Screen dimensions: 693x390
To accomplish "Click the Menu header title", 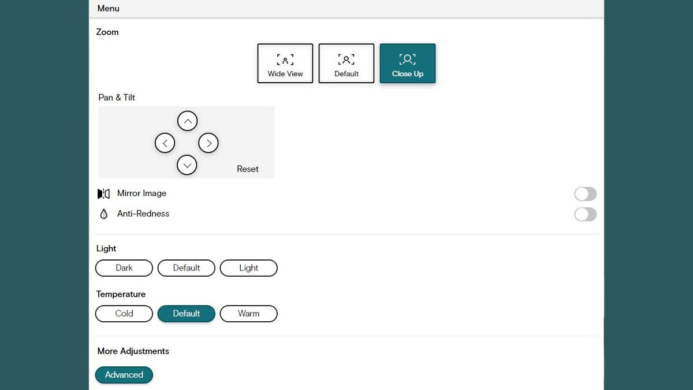I will click(109, 8).
